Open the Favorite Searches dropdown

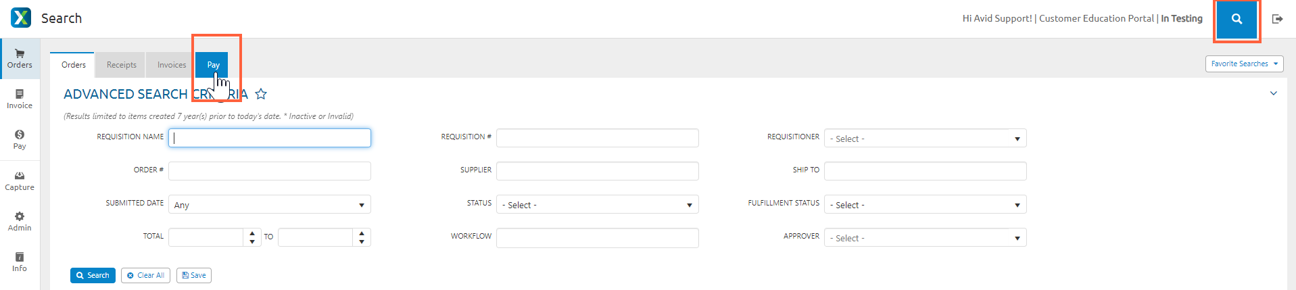pos(1244,64)
